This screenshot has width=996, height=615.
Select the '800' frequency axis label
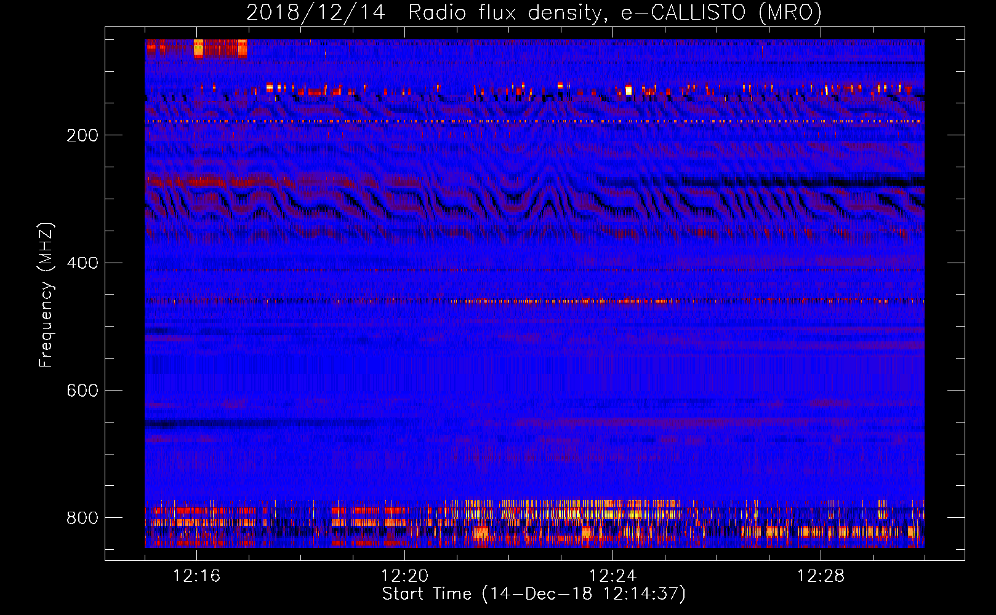82,518
